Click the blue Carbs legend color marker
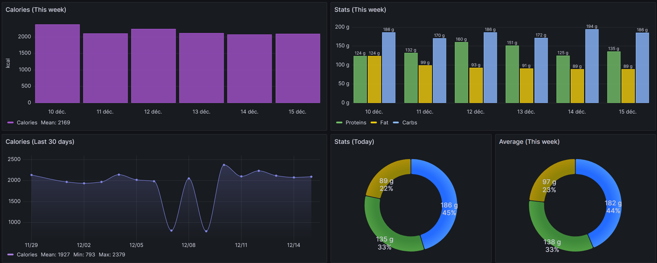The image size is (657, 263). click(x=396, y=123)
